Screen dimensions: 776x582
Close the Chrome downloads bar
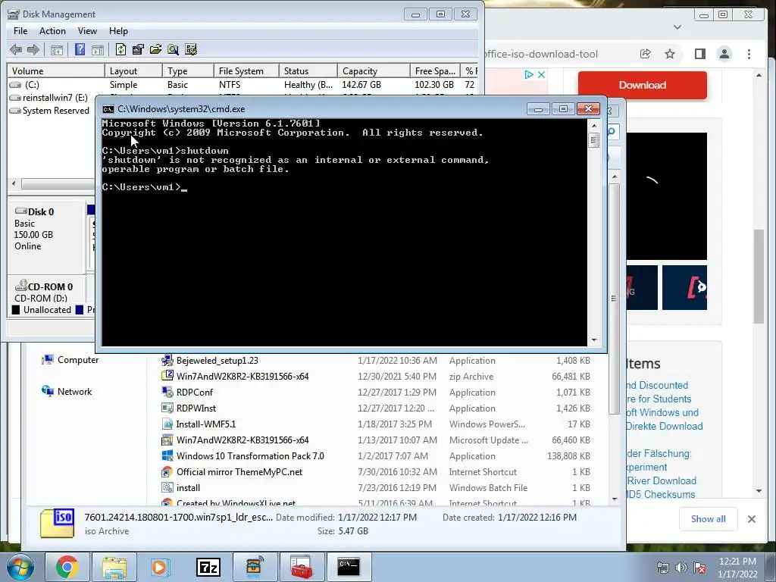[x=752, y=518]
